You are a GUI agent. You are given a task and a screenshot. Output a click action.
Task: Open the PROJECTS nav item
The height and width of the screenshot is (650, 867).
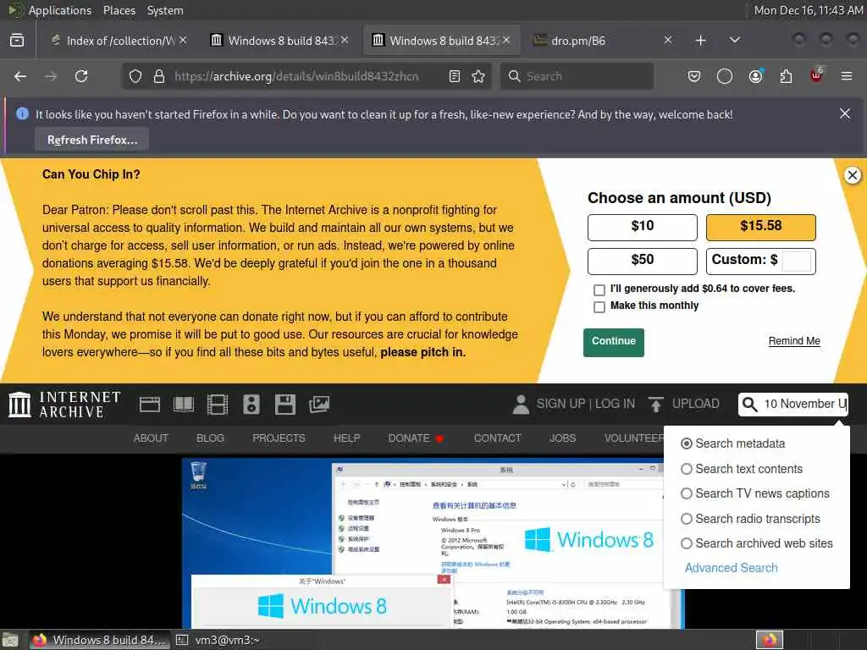coord(279,438)
